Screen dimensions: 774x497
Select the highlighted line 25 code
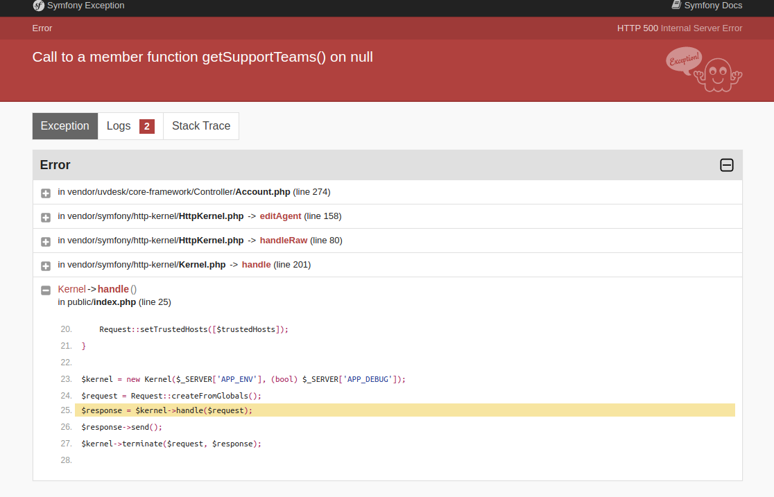click(x=166, y=410)
